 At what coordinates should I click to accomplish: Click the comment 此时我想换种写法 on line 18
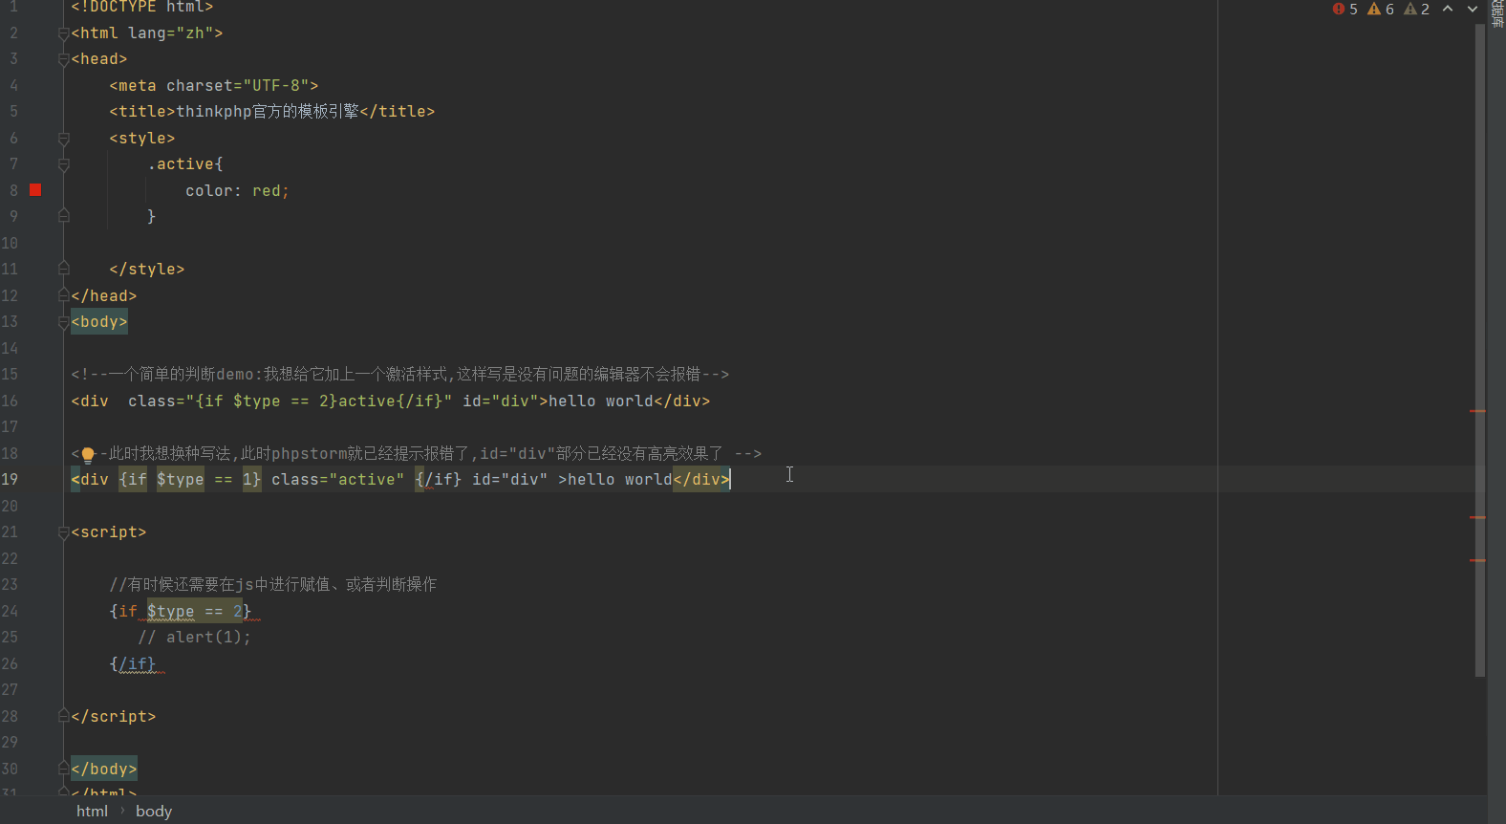coord(416,454)
